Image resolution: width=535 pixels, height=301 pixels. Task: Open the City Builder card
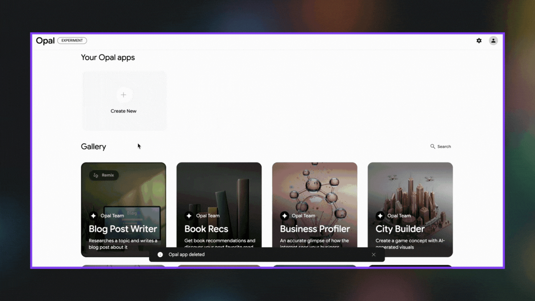tap(410, 209)
